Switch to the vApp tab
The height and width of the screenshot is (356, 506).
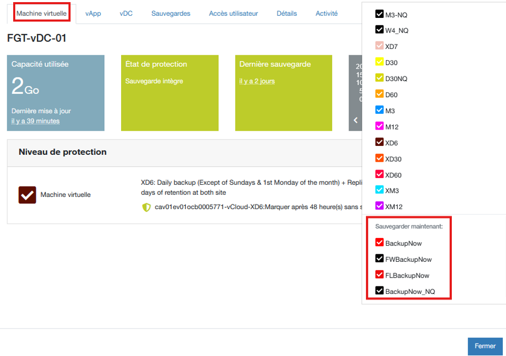(93, 14)
